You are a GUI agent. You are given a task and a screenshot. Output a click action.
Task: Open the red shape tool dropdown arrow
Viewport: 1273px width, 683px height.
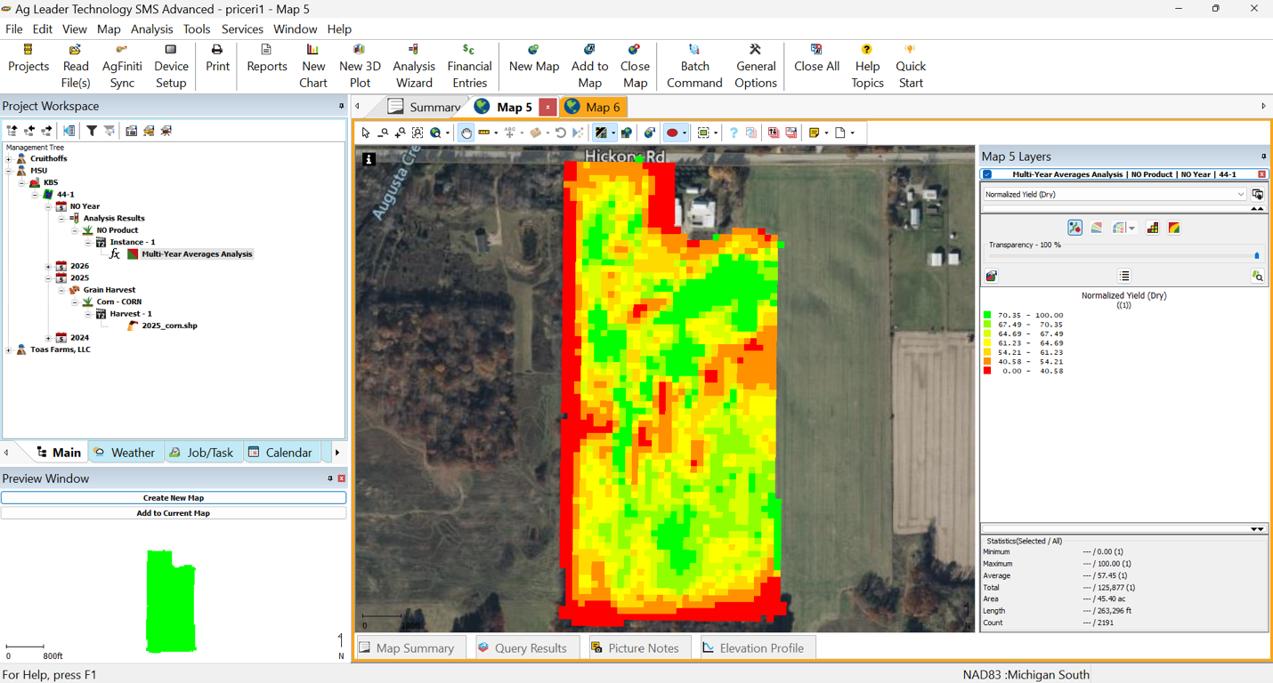(x=685, y=133)
